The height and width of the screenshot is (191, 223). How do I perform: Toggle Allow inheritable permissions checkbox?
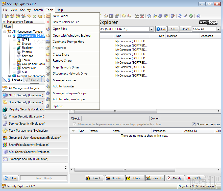point(75,124)
